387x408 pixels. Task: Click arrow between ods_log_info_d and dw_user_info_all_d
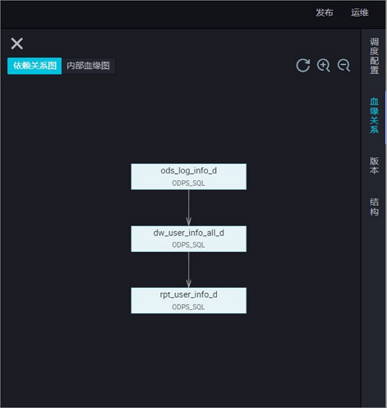coord(189,208)
